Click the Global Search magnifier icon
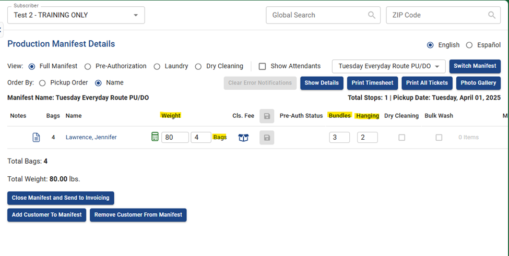509x256 pixels. click(372, 15)
